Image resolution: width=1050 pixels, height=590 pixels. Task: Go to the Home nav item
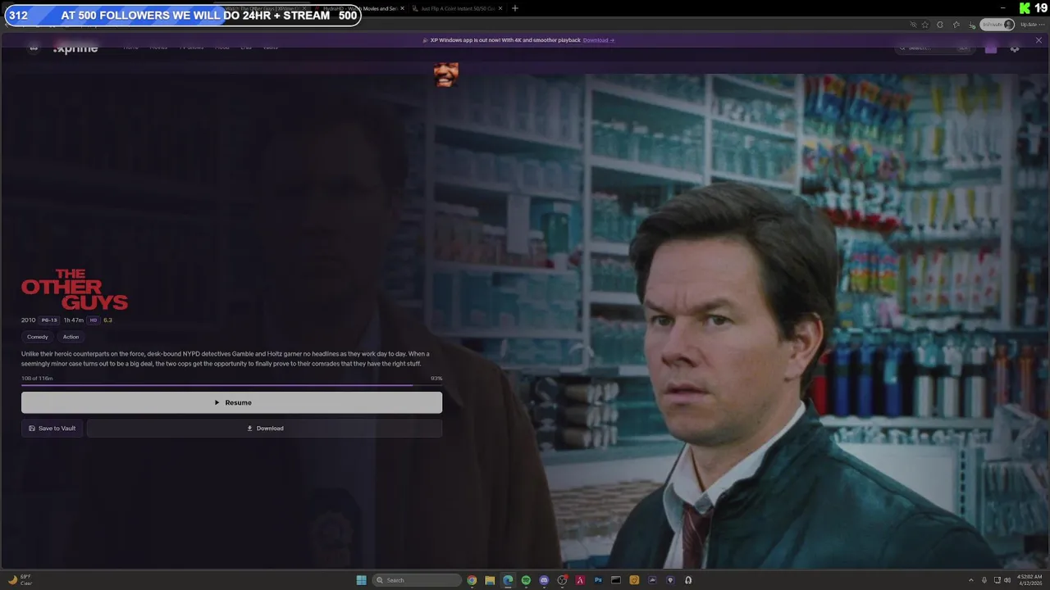click(x=130, y=48)
